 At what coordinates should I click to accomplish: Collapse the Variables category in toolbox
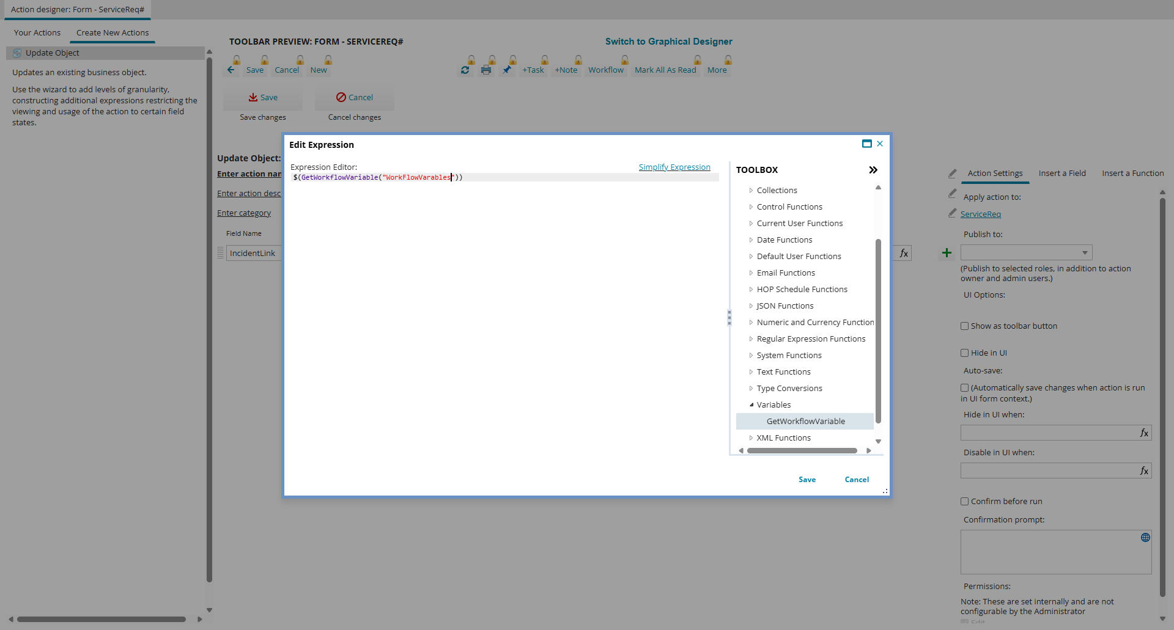(751, 405)
